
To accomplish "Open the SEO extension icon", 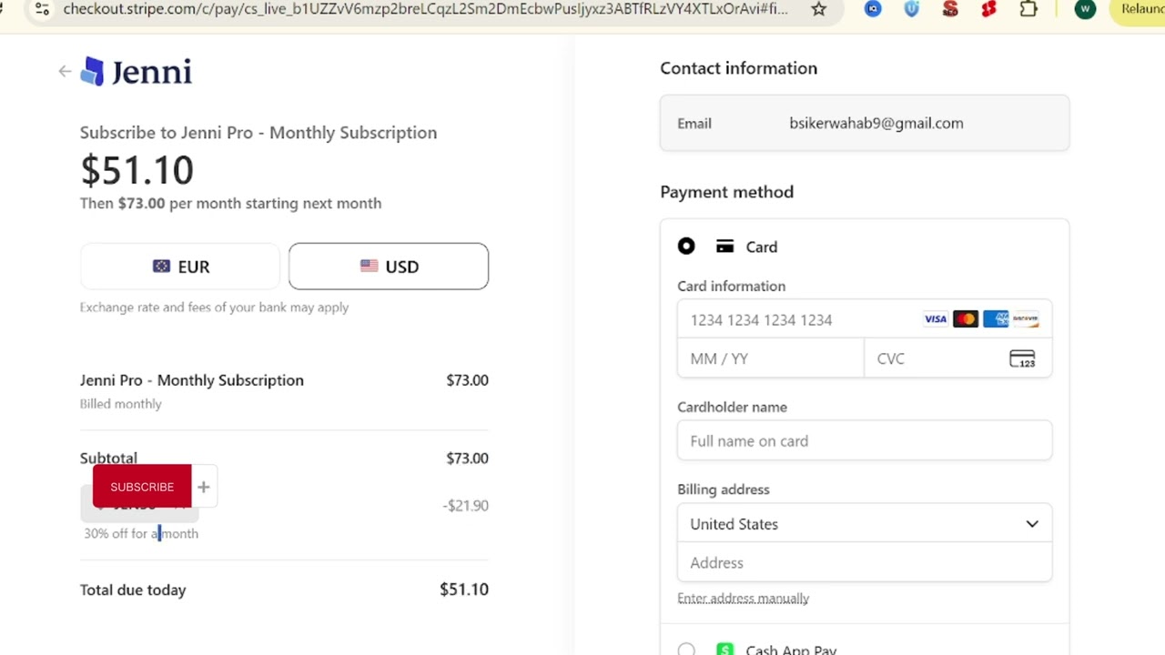I will 950,9.
